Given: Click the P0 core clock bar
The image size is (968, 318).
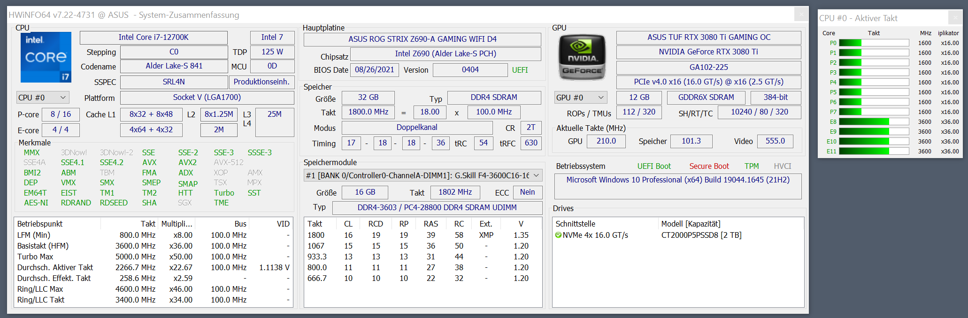Looking at the screenshot, I should 874,43.
